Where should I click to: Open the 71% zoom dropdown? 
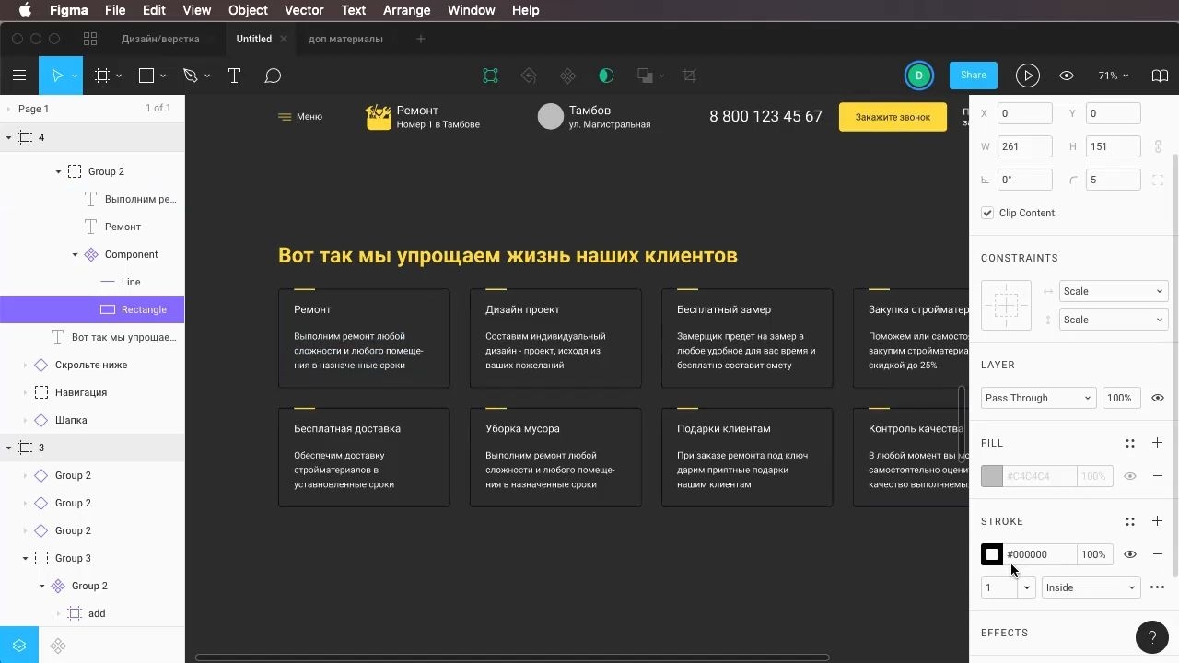tap(1113, 76)
